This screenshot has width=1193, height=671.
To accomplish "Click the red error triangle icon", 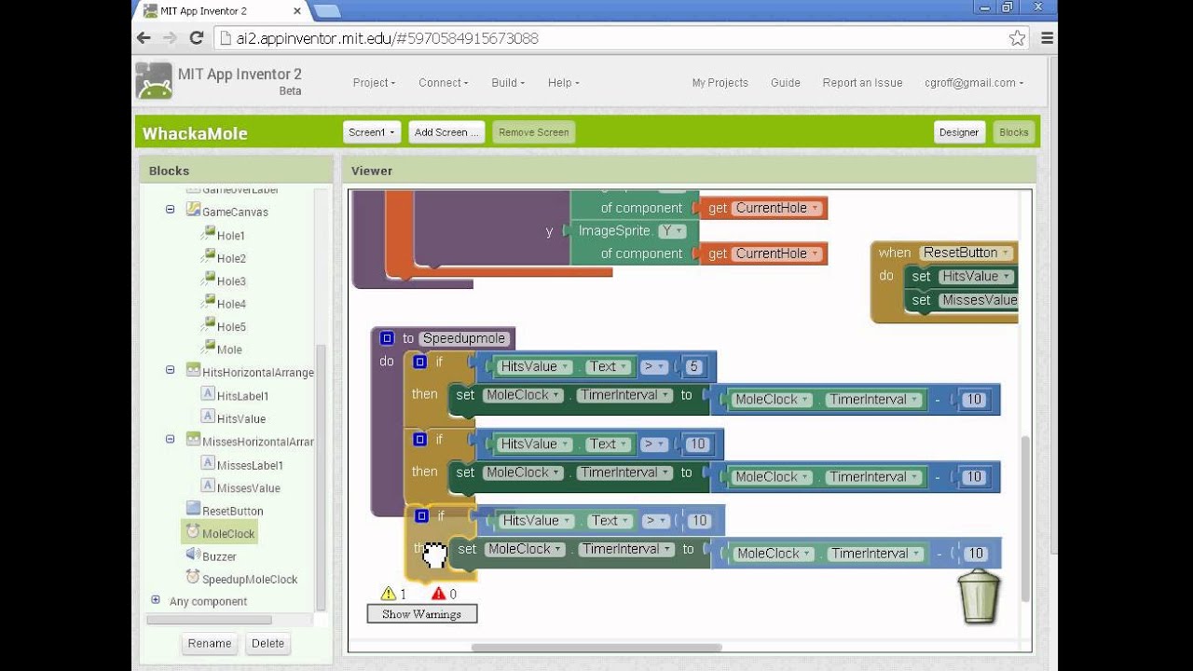I will [x=439, y=594].
